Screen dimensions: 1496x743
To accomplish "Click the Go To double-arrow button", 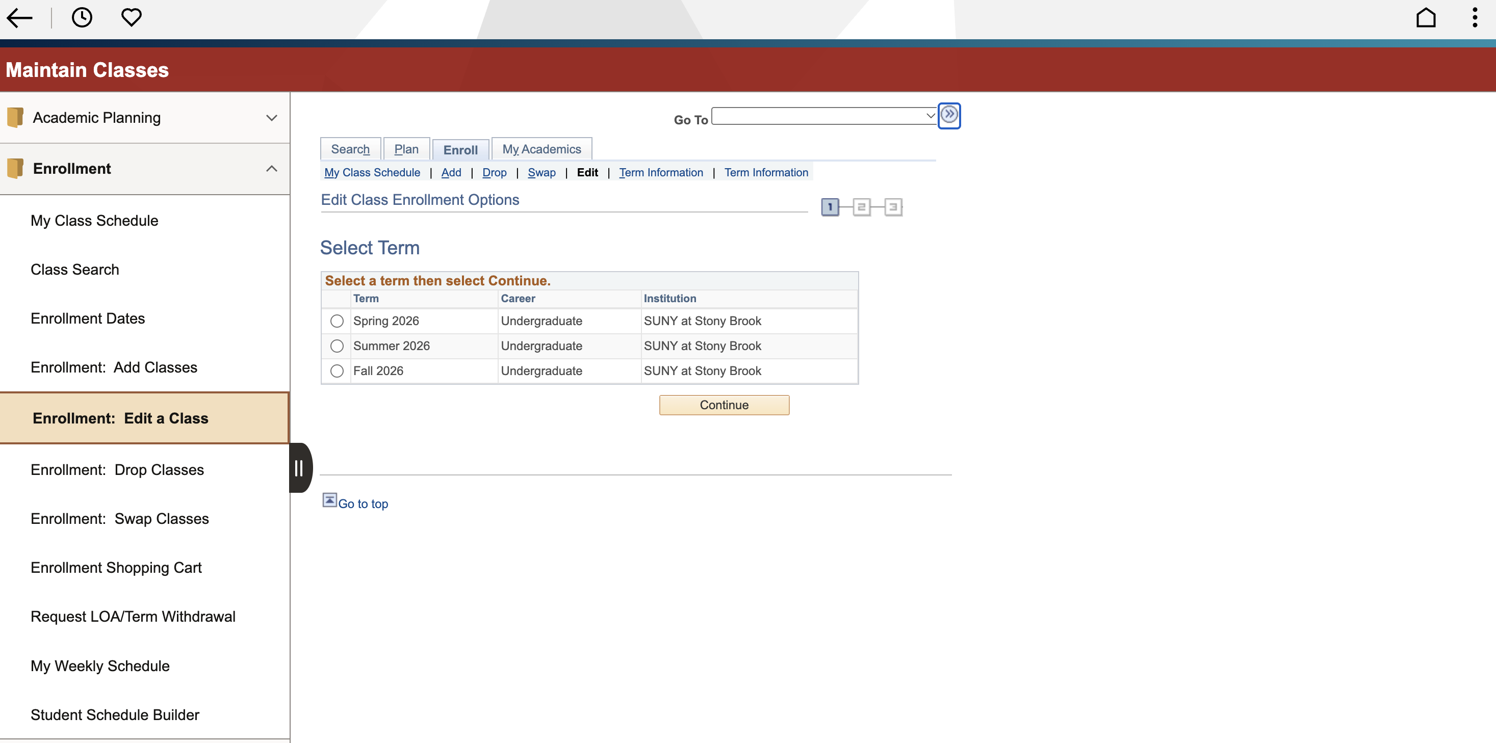I will tap(949, 115).
